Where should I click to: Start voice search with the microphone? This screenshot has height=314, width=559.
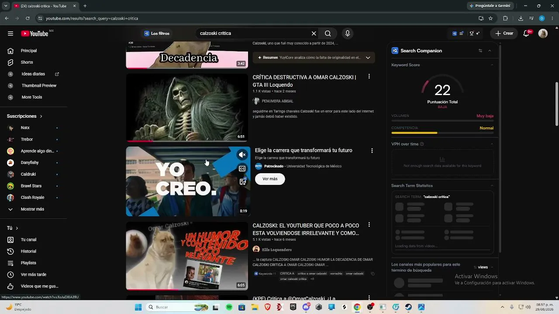click(348, 34)
